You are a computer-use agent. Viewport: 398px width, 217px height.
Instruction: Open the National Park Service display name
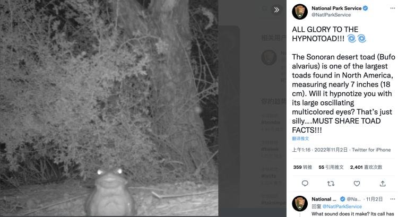(x=336, y=8)
